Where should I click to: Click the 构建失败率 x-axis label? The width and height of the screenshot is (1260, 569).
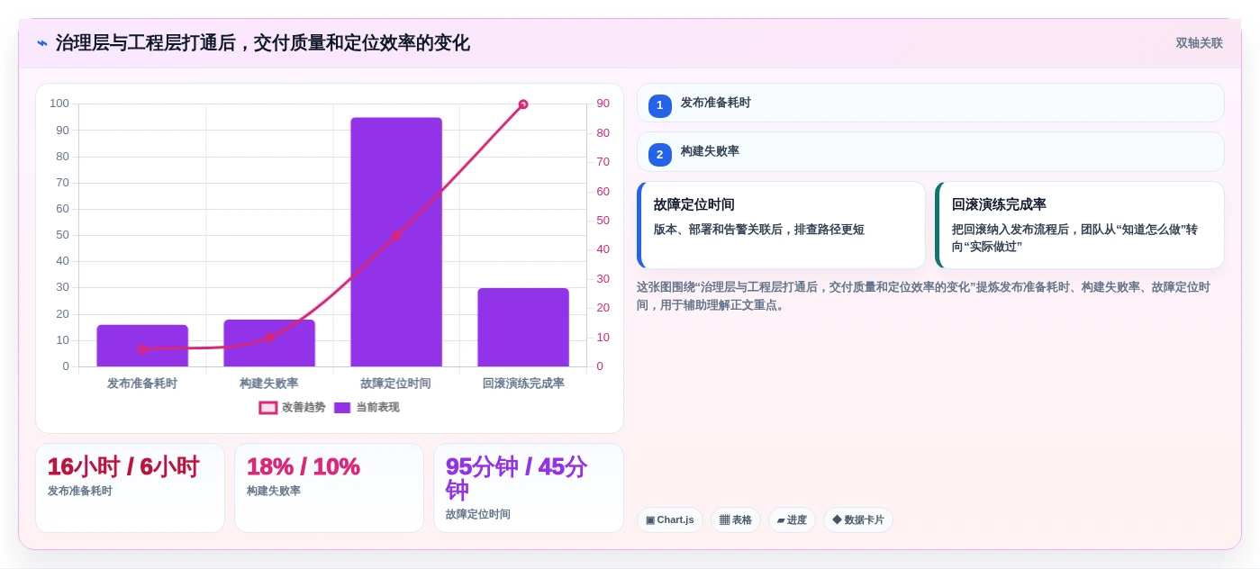pos(269,384)
